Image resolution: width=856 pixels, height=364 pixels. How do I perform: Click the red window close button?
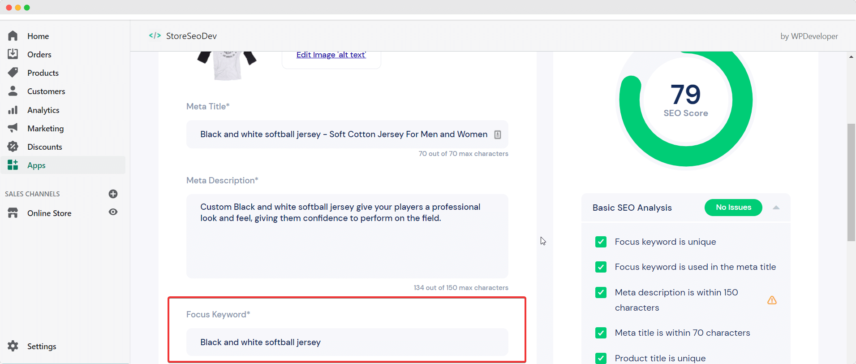tap(9, 8)
